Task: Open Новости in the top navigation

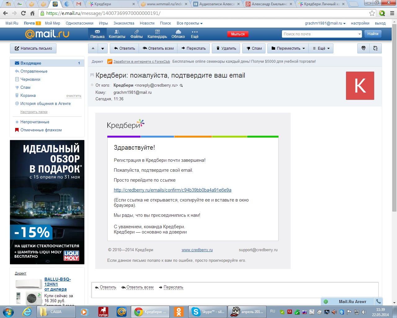Action: click(147, 23)
